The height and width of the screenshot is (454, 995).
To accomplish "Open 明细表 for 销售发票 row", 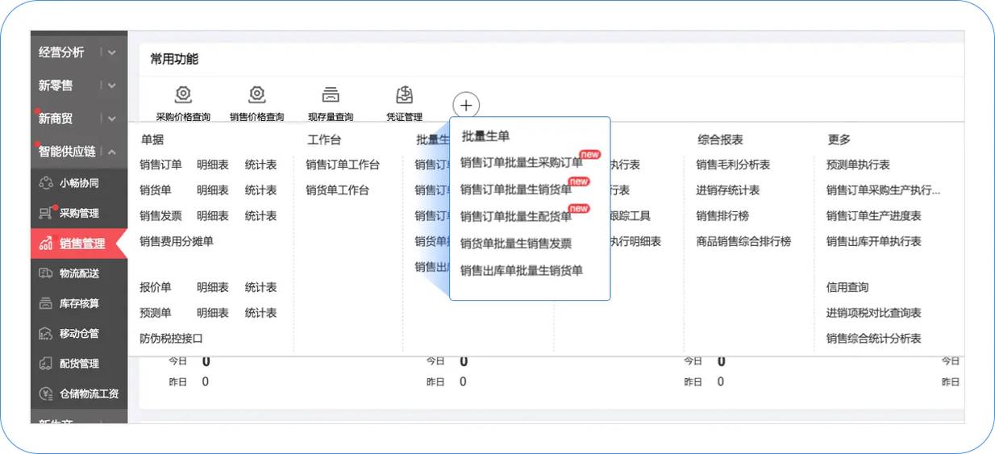I will coord(213,216).
